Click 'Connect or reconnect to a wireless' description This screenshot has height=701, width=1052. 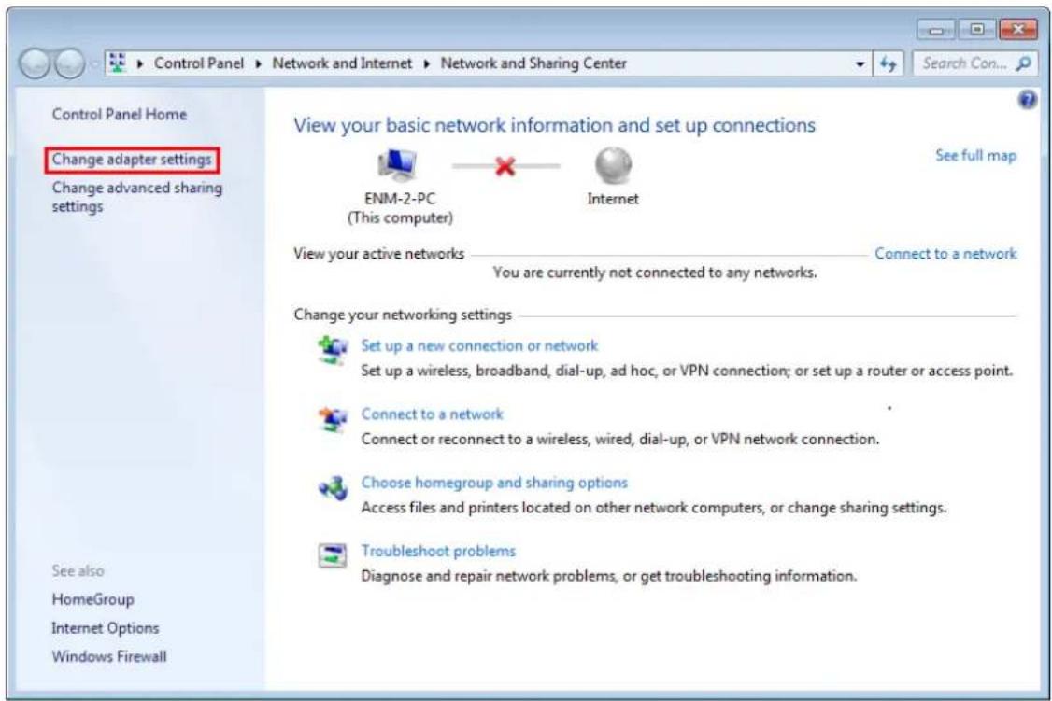pyautogui.click(x=620, y=440)
